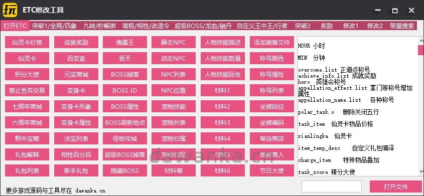Open the 积分大使 button
The height and width of the screenshot is (196, 424).
pyautogui.click(x=27, y=75)
